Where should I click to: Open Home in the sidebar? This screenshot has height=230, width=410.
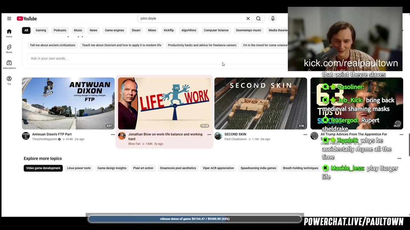(x=9, y=33)
